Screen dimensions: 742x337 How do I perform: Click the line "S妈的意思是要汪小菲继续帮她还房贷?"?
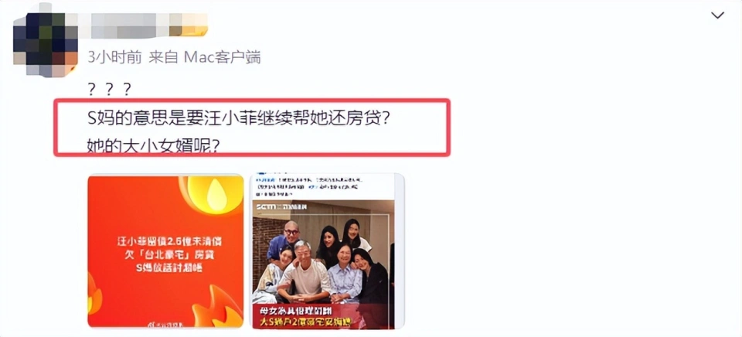239,117
